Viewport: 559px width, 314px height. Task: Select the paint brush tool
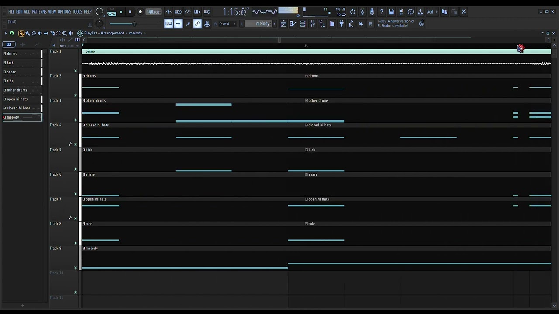coord(28,33)
